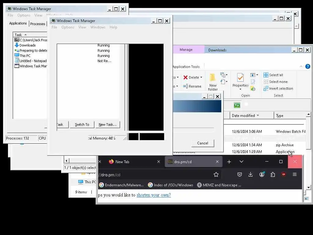Select Windows Task Manager task entry
This screenshot has width=313, height=235.
31,66
